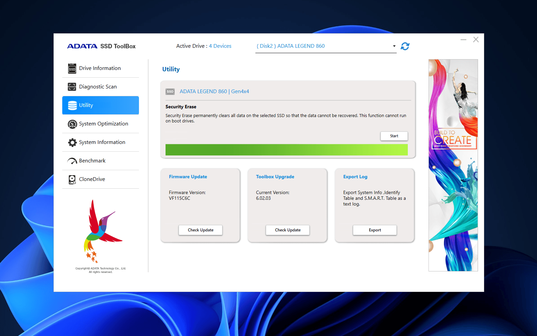Click the Benchmark speedometer icon
This screenshot has height=336, width=537.
click(x=72, y=161)
